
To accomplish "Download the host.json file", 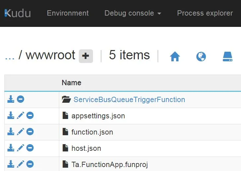I will [11, 148].
